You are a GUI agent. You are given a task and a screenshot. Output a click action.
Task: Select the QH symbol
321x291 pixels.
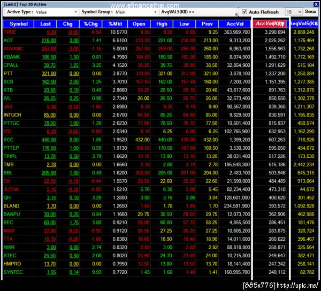pyautogui.click(x=7, y=198)
